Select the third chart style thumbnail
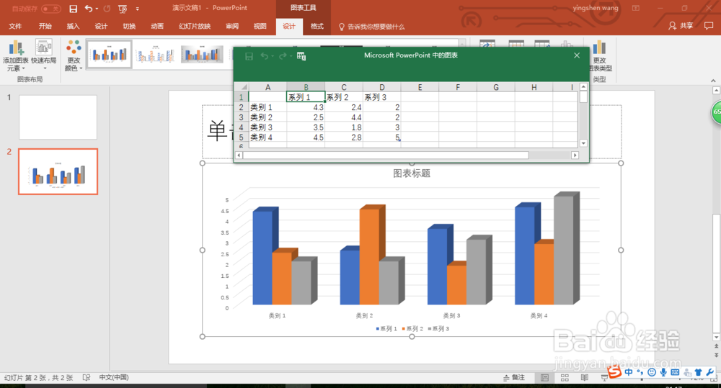The image size is (721, 388). (203, 55)
